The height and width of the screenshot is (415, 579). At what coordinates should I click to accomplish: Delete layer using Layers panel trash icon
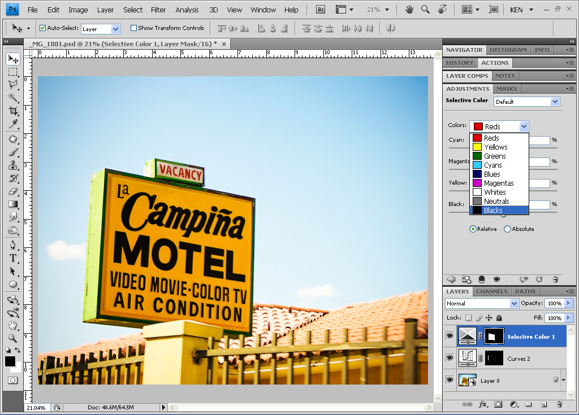[x=559, y=404]
